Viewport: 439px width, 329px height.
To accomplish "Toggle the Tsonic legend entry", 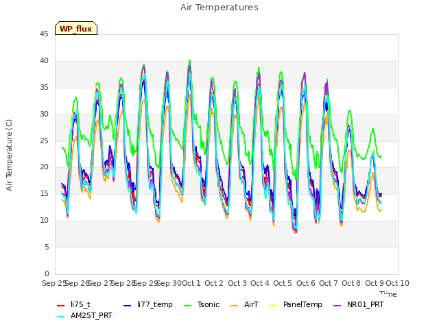I will click(x=201, y=304).
